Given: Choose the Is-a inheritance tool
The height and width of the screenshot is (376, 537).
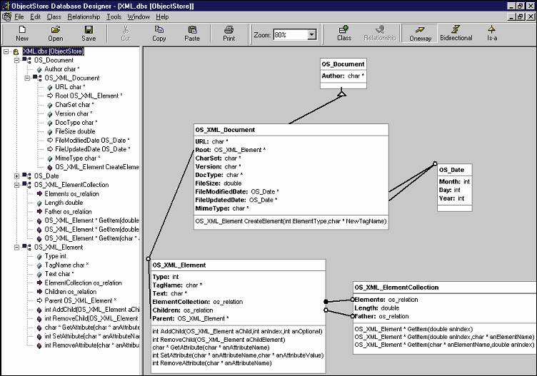Looking at the screenshot, I should [491, 33].
